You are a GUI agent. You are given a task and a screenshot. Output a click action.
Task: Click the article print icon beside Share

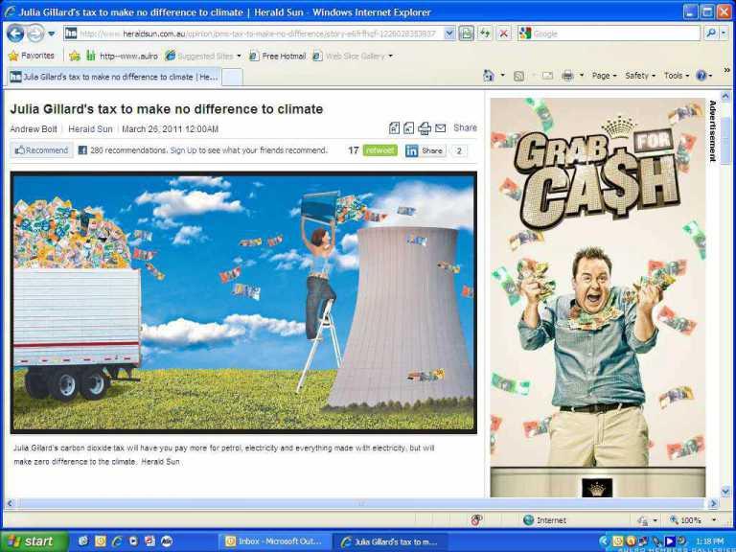pos(425,128)
